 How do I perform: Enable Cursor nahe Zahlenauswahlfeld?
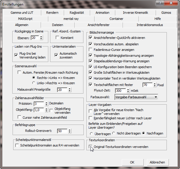coord(19,117)
